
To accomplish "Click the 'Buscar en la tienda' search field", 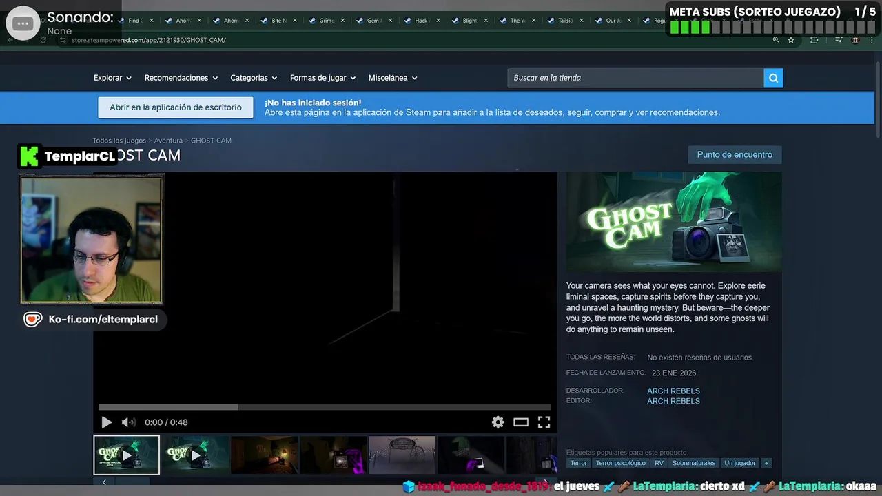I will 635,78.
